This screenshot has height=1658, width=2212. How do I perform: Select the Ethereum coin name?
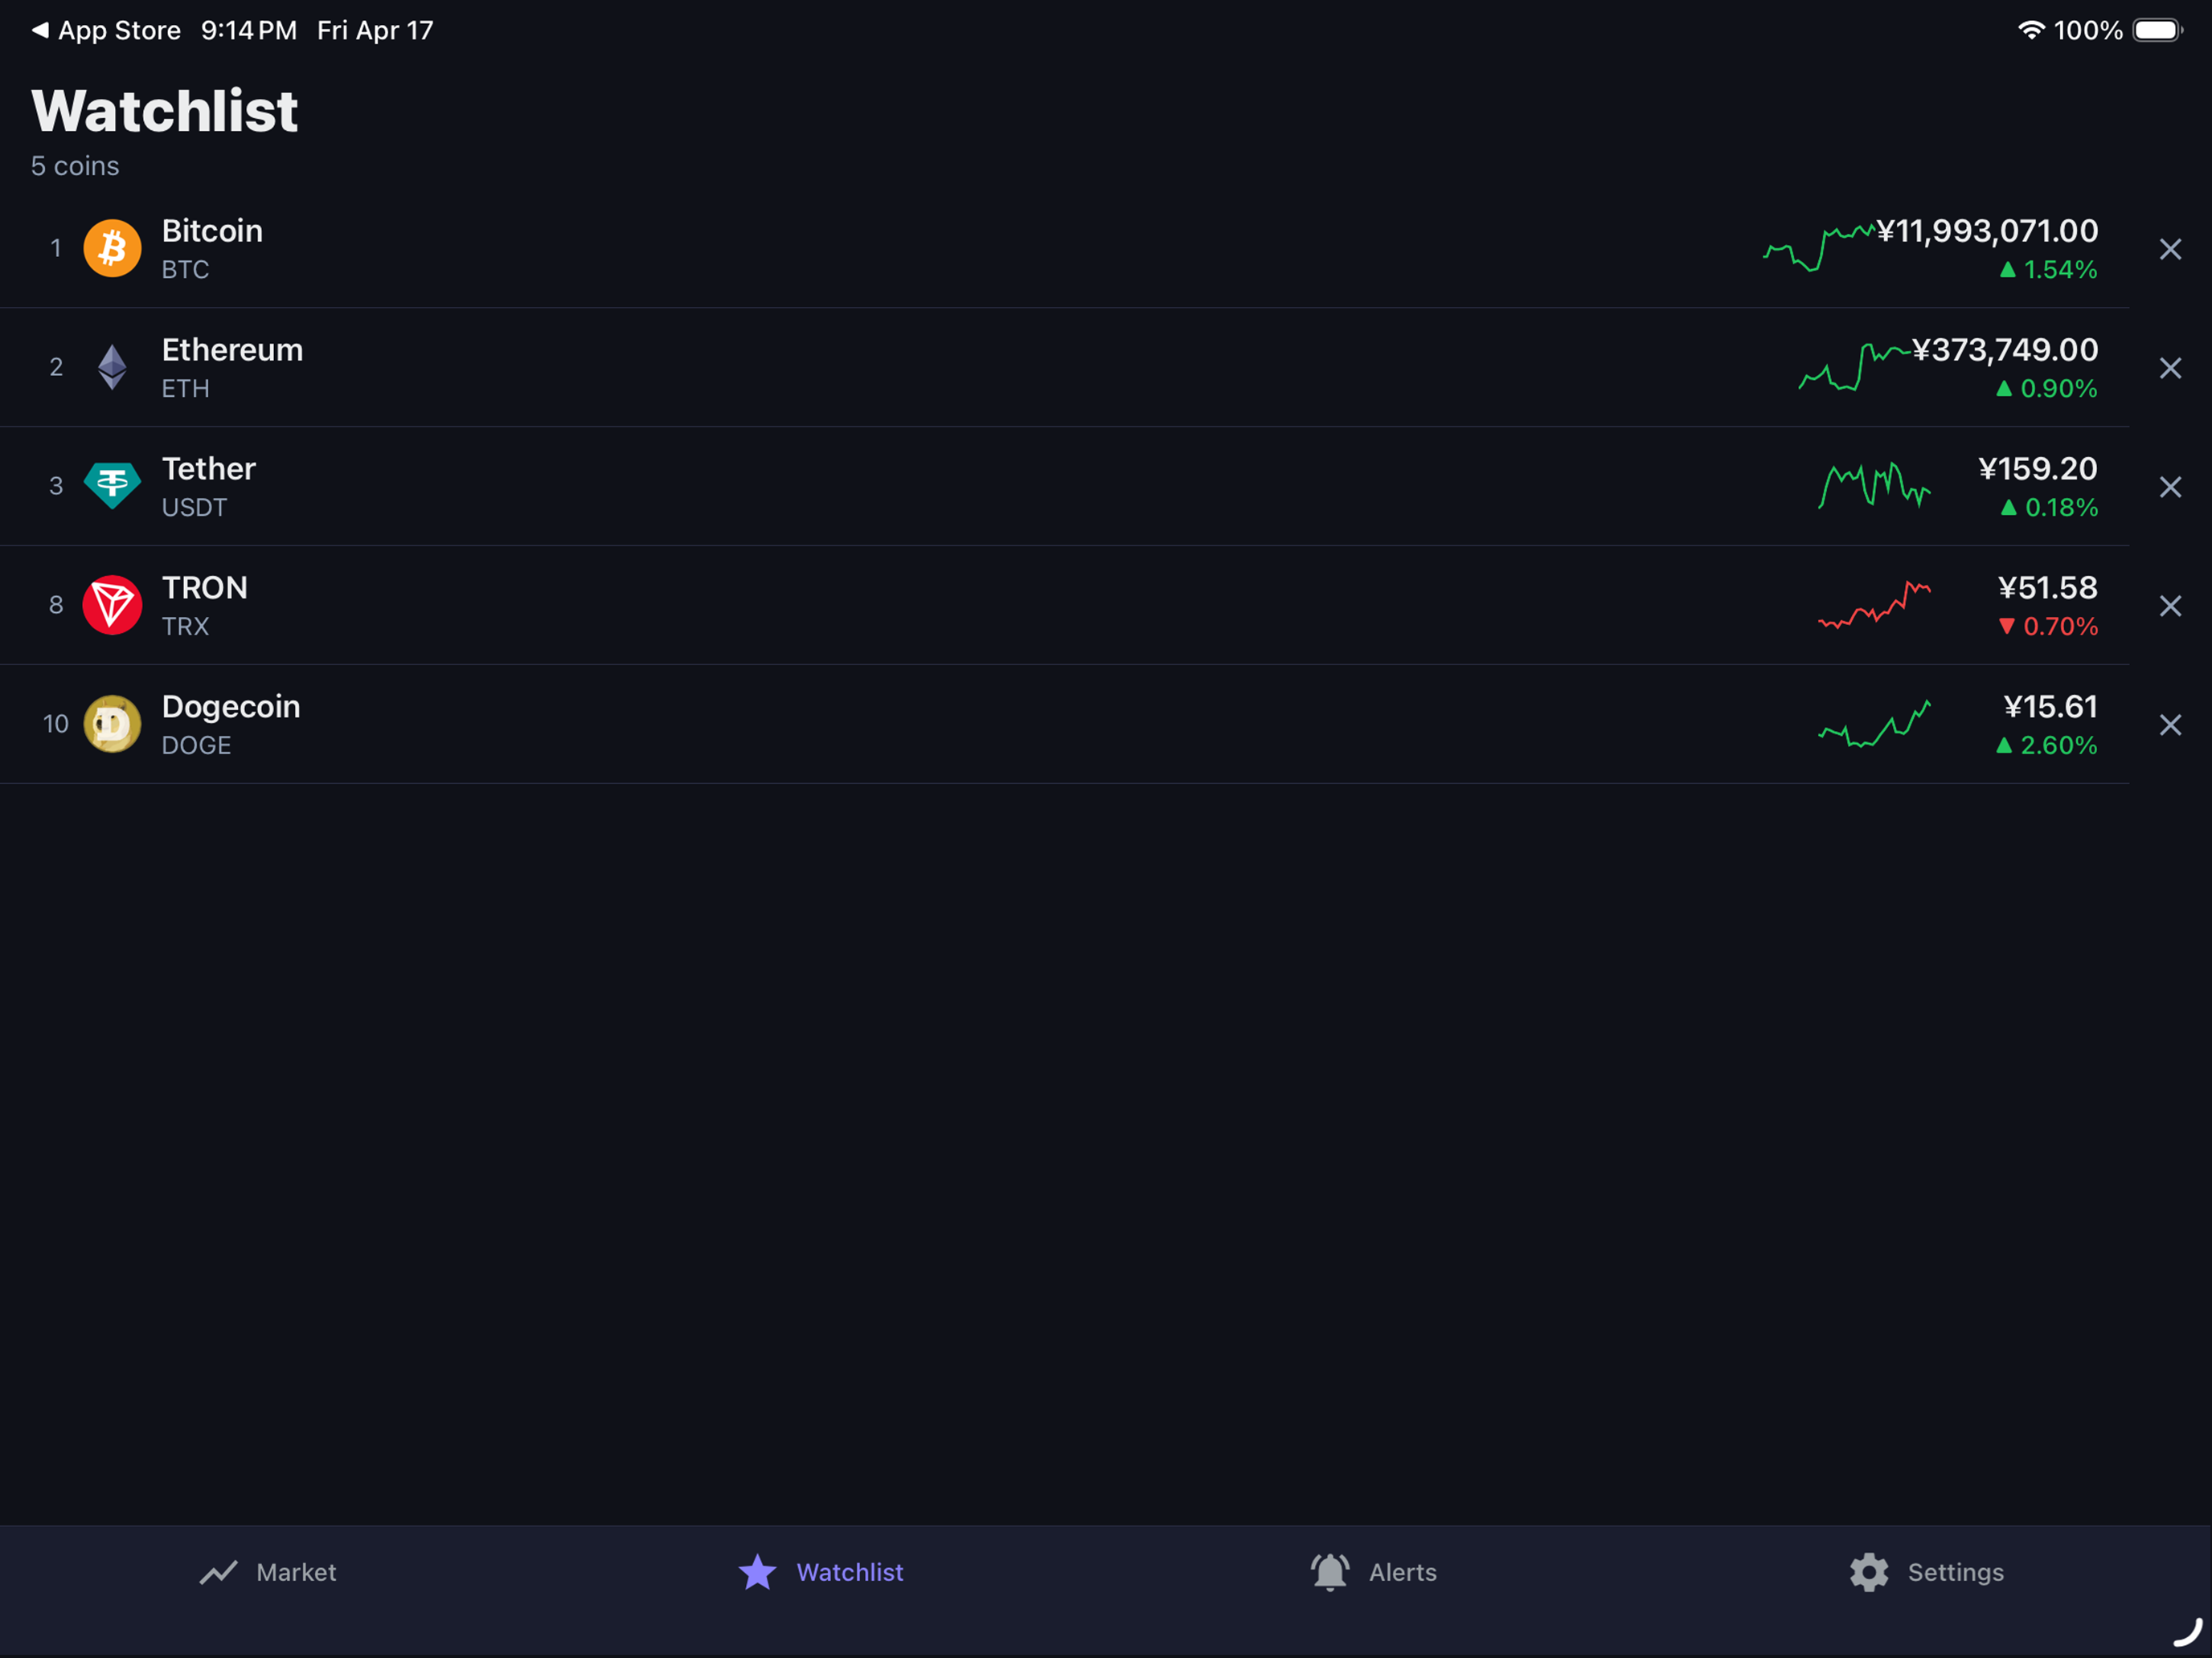click(232, 349)
